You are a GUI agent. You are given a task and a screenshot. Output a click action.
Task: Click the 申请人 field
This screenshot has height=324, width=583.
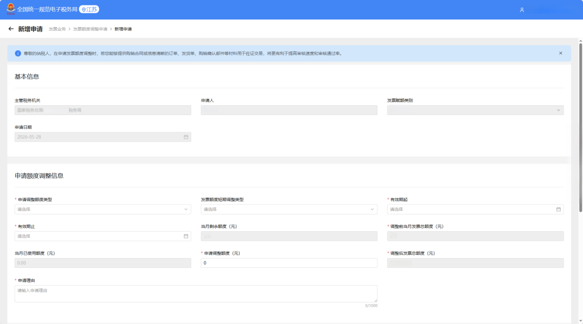coord(289,110)
